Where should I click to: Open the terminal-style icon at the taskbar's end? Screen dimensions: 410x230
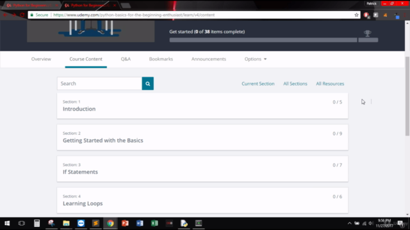click(x=199, y=223)
